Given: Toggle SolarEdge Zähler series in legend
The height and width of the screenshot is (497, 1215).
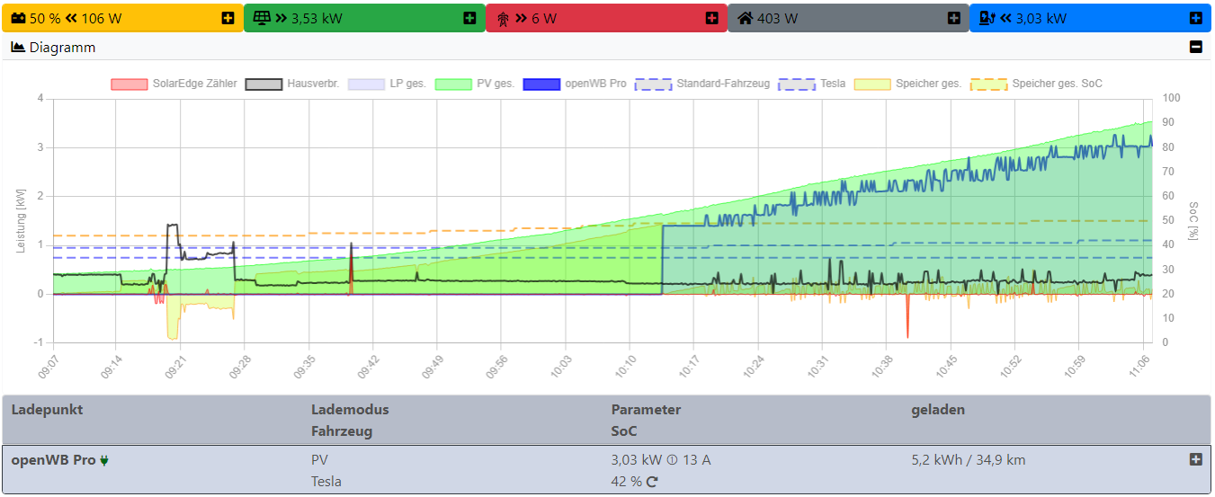Looking at the screenshot, I should click(x=174, y=84).
